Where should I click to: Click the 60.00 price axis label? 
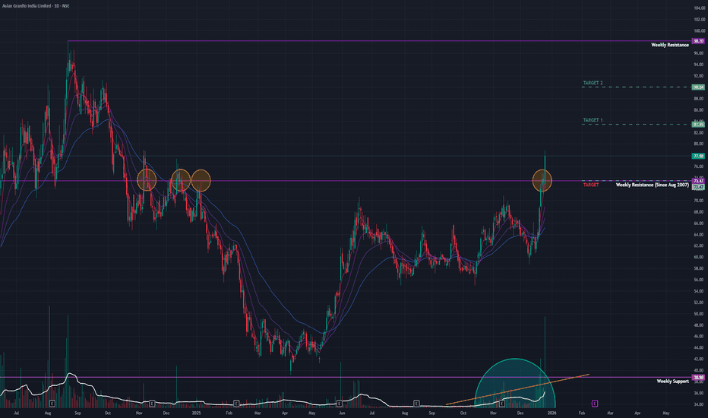[699, 257]
